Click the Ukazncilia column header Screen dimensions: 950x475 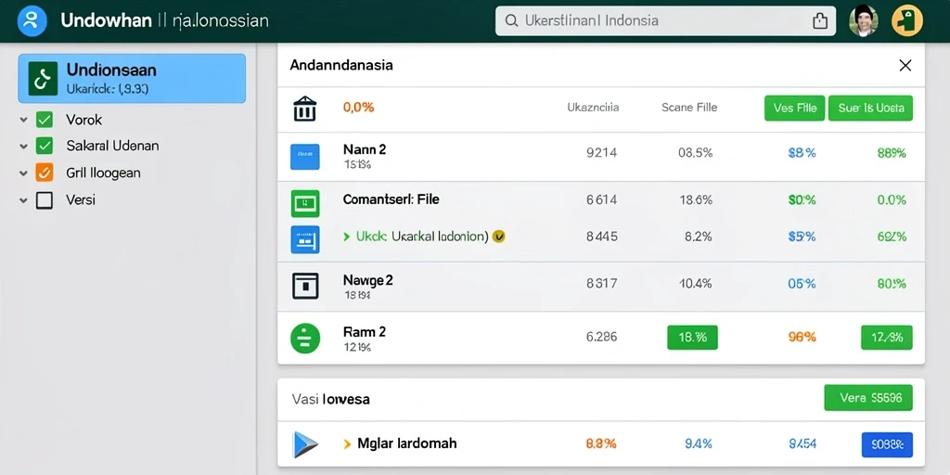tap(593, 108)
